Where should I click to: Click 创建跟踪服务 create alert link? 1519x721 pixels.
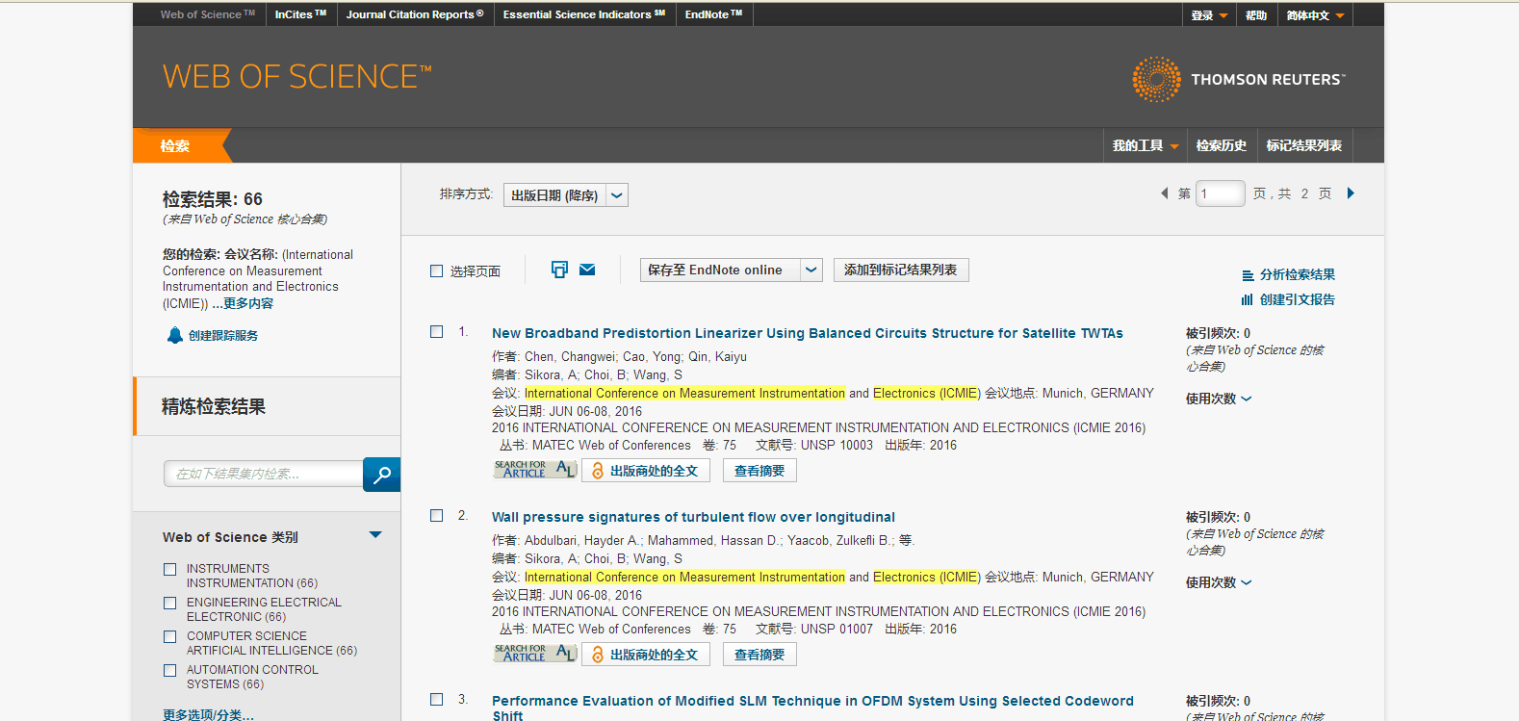[223, 335]
